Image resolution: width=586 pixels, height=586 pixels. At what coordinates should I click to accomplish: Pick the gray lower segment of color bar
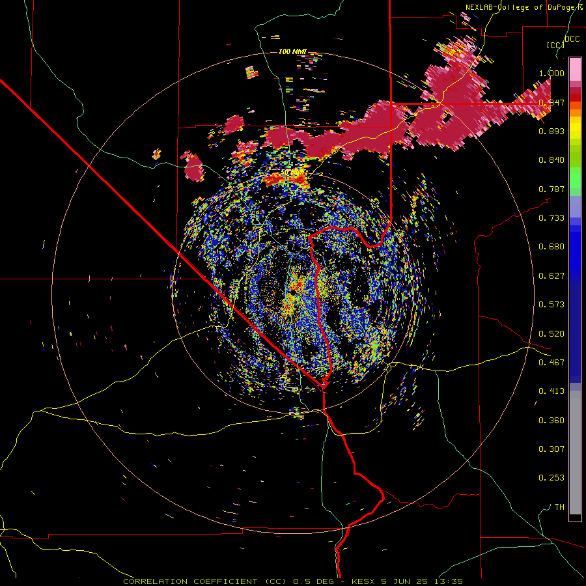coord(575,453)
